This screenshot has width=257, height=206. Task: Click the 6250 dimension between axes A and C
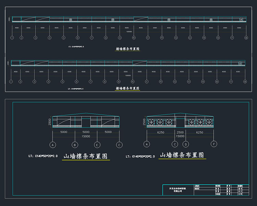161,132
